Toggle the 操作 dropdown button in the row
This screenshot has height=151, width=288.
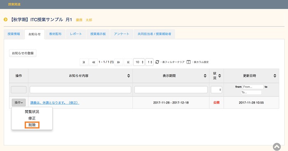(x=19, y=103)
